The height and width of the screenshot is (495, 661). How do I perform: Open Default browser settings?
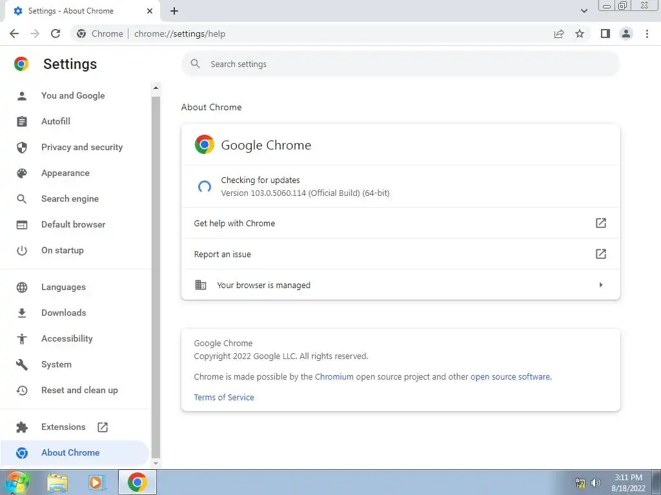[x=74, y=224]
